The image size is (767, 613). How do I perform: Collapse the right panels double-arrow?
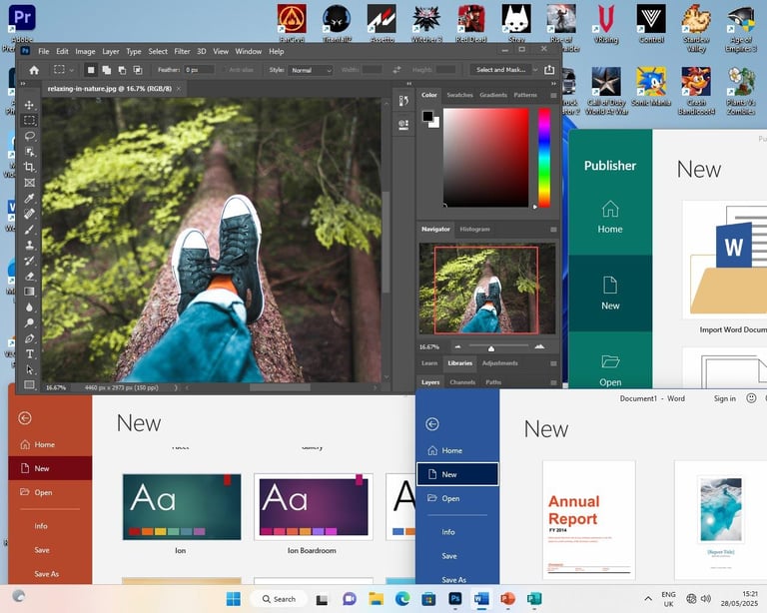[x=553, y=84]
